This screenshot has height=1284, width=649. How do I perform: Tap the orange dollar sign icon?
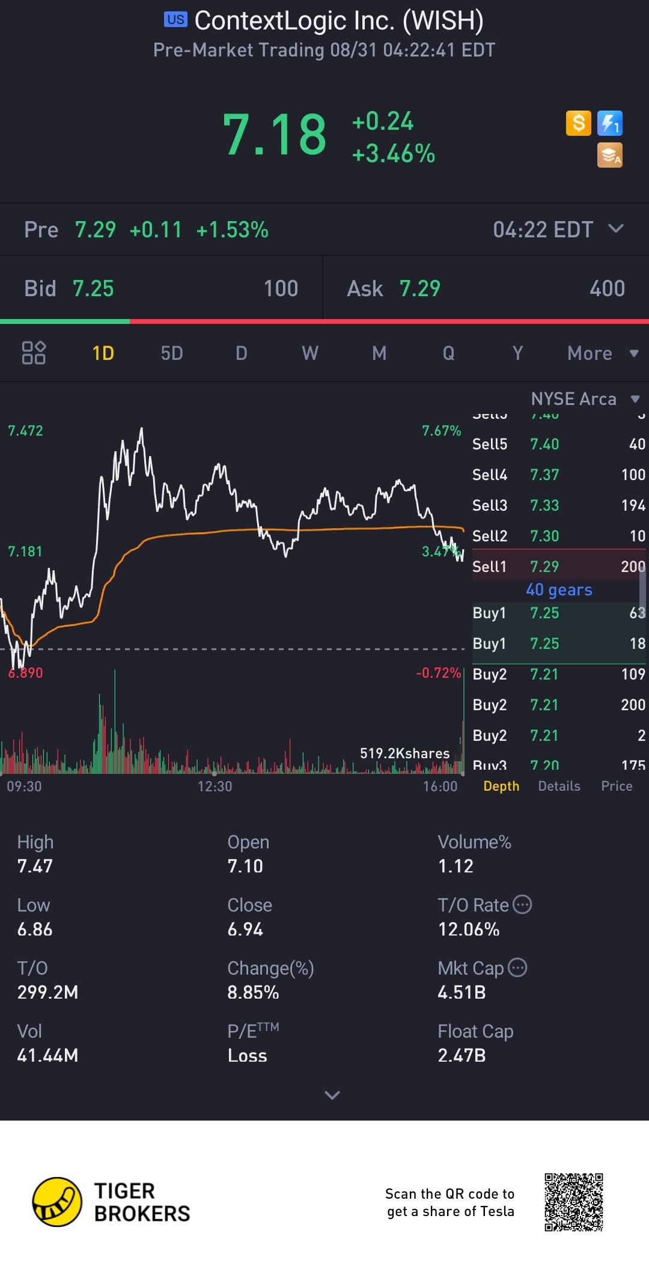coord(578,123)
